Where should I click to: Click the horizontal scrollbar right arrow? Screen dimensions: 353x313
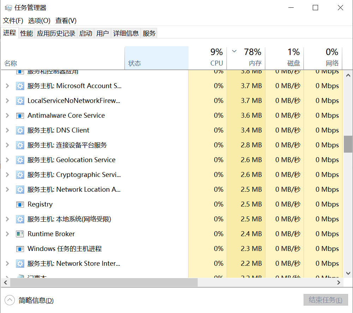click(x=339, y=283)
